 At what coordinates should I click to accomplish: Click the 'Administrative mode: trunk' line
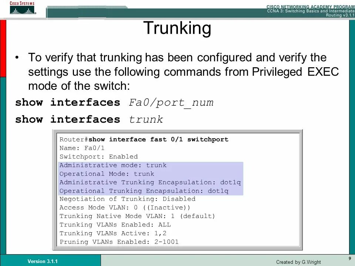113,165
